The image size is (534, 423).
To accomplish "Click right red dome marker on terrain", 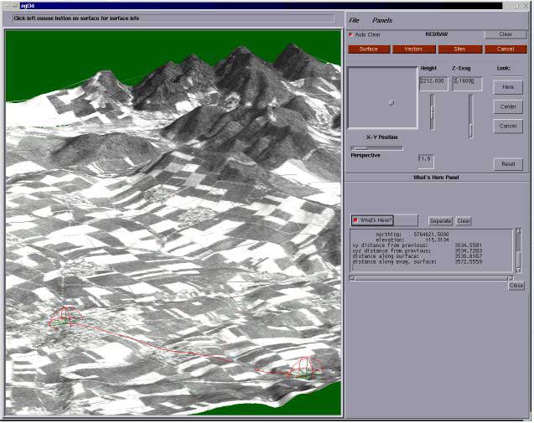I will [x=306, y=368].
